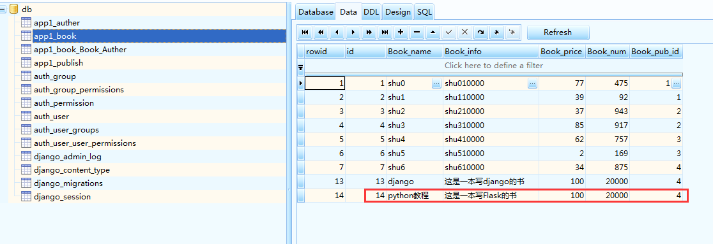The image size is (713, 244).
Task: Select app1_auther table in tree
Action: tap(57, 23)
